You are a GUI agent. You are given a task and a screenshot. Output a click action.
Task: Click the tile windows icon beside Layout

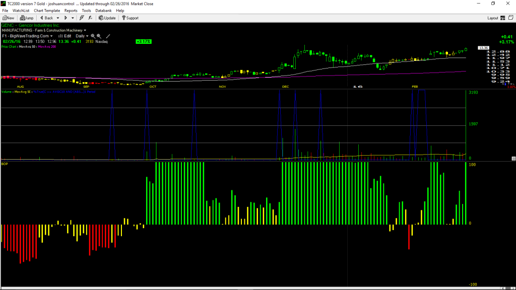pyautogui.click(x=511, y=18)
